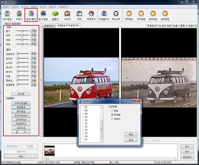Click 저장 next to 대비 slider

34,35
